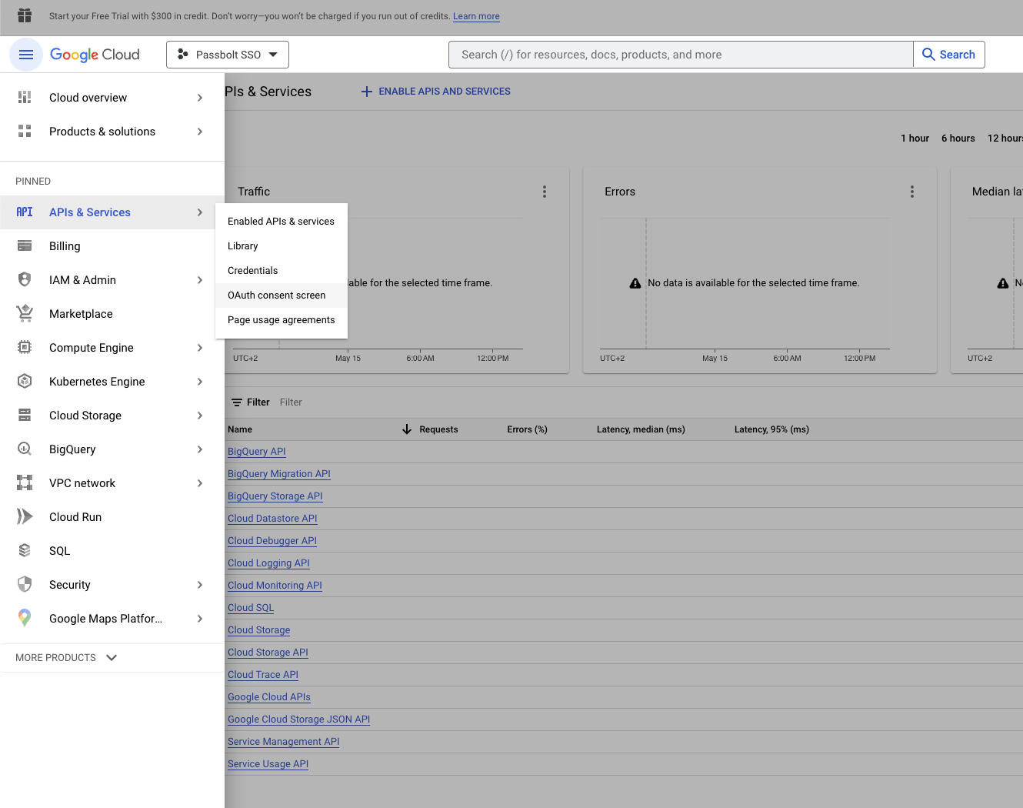The width and height of the screenshot is (1023, 808).
Task: Select Credentials from the submenu
Action: (282, 271)
